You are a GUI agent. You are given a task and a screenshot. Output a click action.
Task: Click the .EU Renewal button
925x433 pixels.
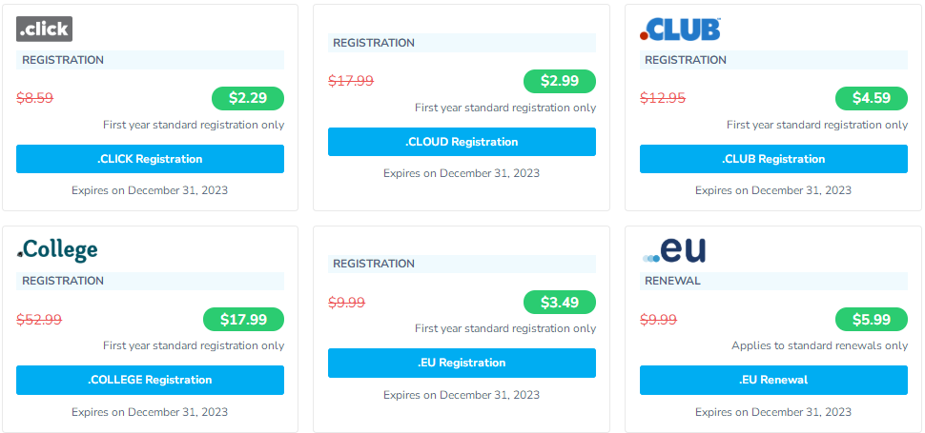773,380
